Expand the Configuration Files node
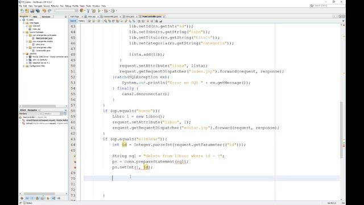Screen dimensions: 364x205 point(24,66)
